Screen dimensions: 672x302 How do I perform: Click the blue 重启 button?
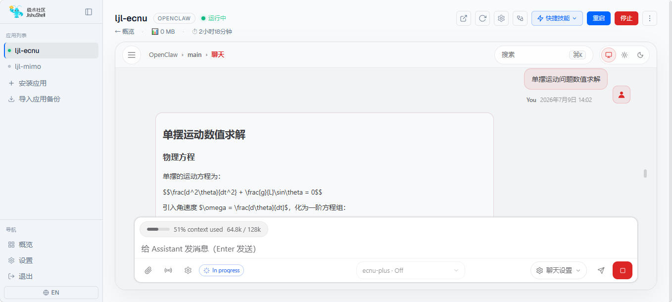click(599, 18)
